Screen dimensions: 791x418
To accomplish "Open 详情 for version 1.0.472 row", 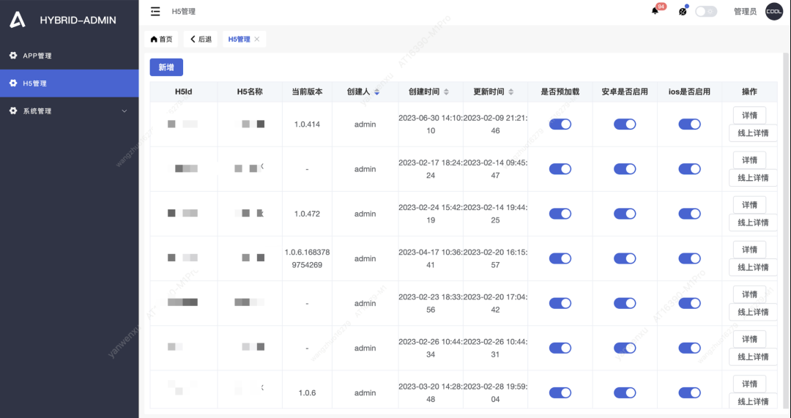I will click(x=750, y=205).
